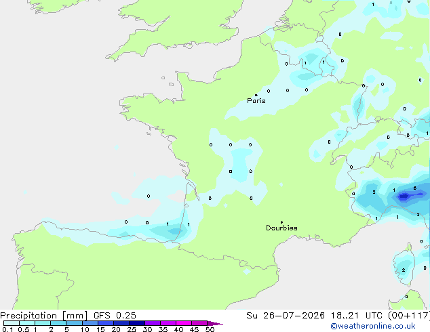This screenshot has width=430, height=332.
Task: Pick the 10–15 mm legend swatch
Action: point(90,323)
